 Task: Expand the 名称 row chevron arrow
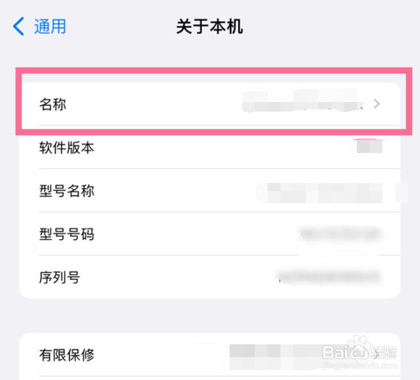[x=377, y=104]
